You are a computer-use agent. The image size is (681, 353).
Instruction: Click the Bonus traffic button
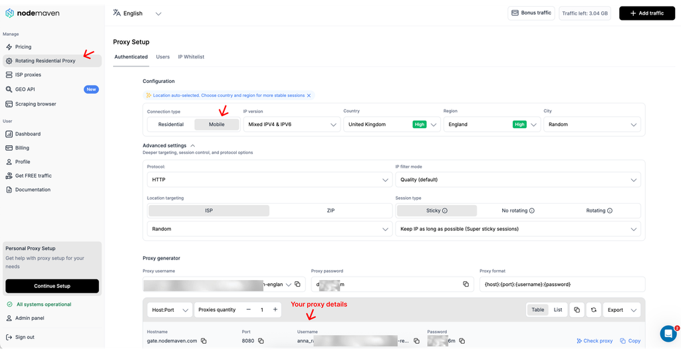pos(531,13)
